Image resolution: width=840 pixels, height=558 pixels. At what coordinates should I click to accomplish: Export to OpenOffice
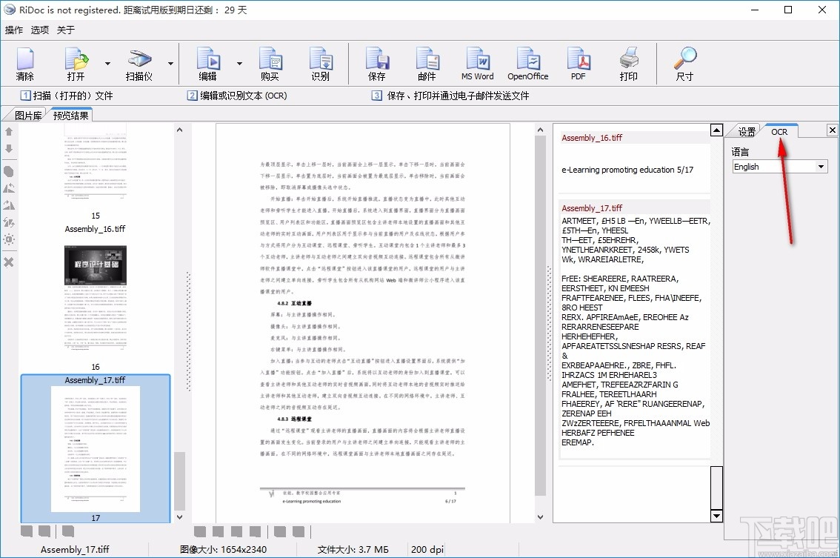pyautogui.click(x=527, y=64)
